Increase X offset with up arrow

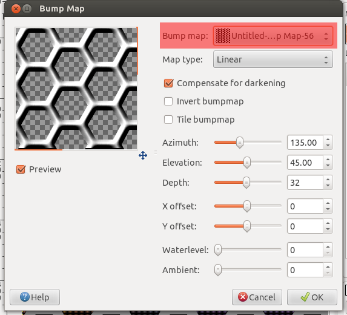[328, 203]
